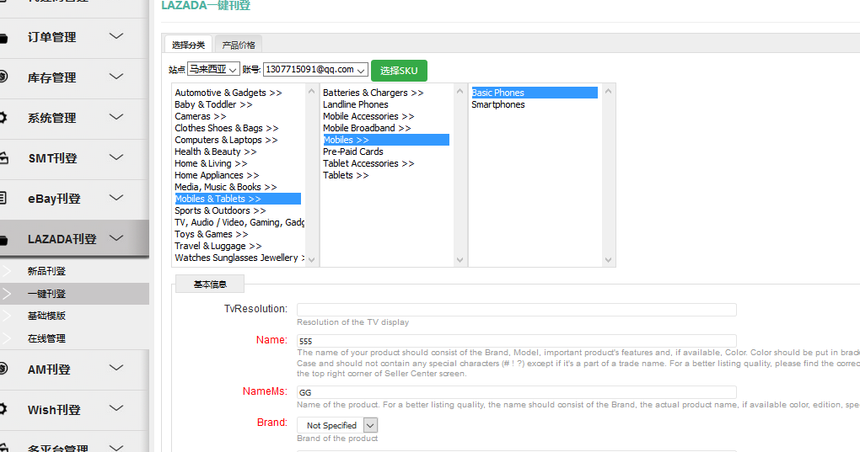860x452 pixels.
Task: Click the icon beside AM刊登
Action: [3, 369]
